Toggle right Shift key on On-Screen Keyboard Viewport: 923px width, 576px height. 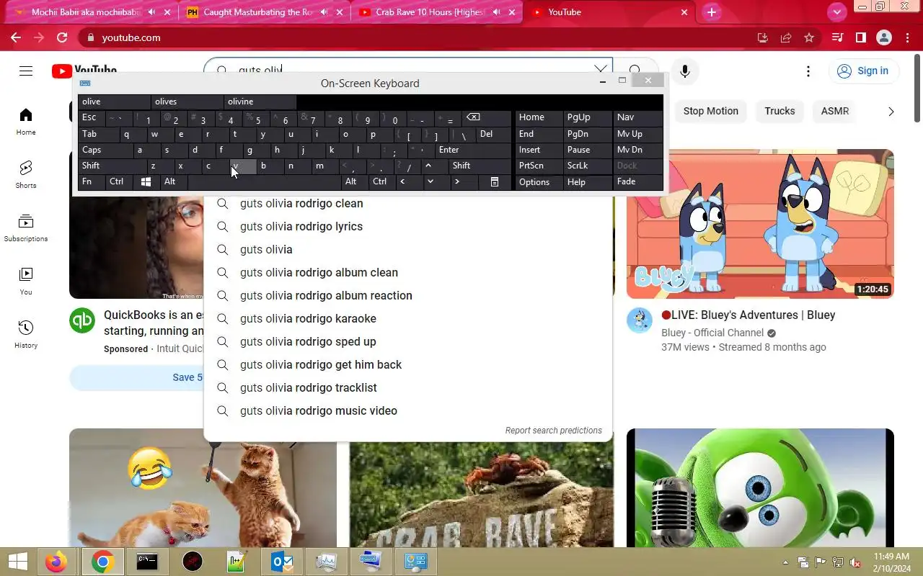pyautogui.click(x=480, y=166)
